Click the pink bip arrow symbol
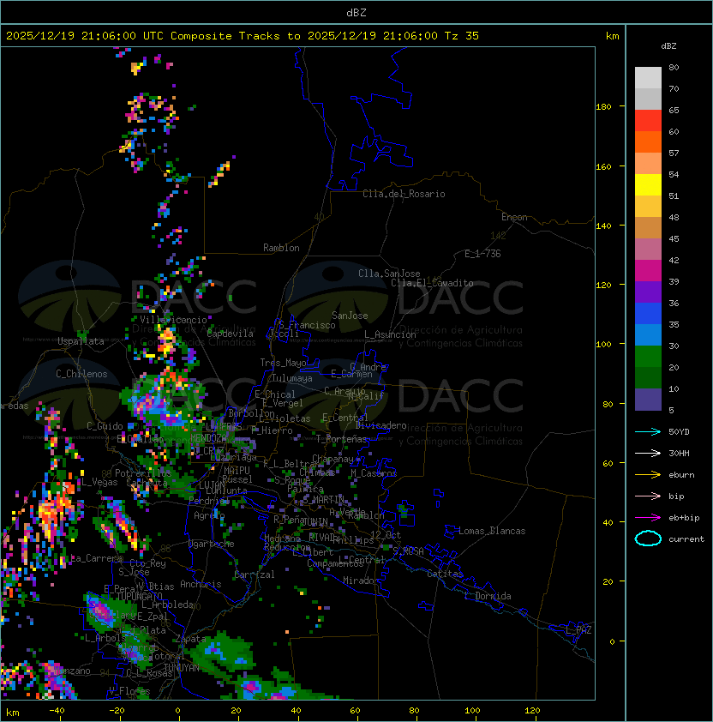Viewport: 713px width, 722px height. point(648,496)
